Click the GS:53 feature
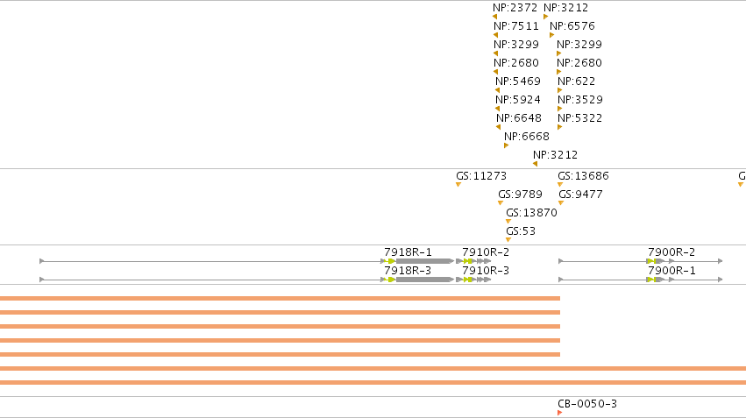 [x=521, y=231]
